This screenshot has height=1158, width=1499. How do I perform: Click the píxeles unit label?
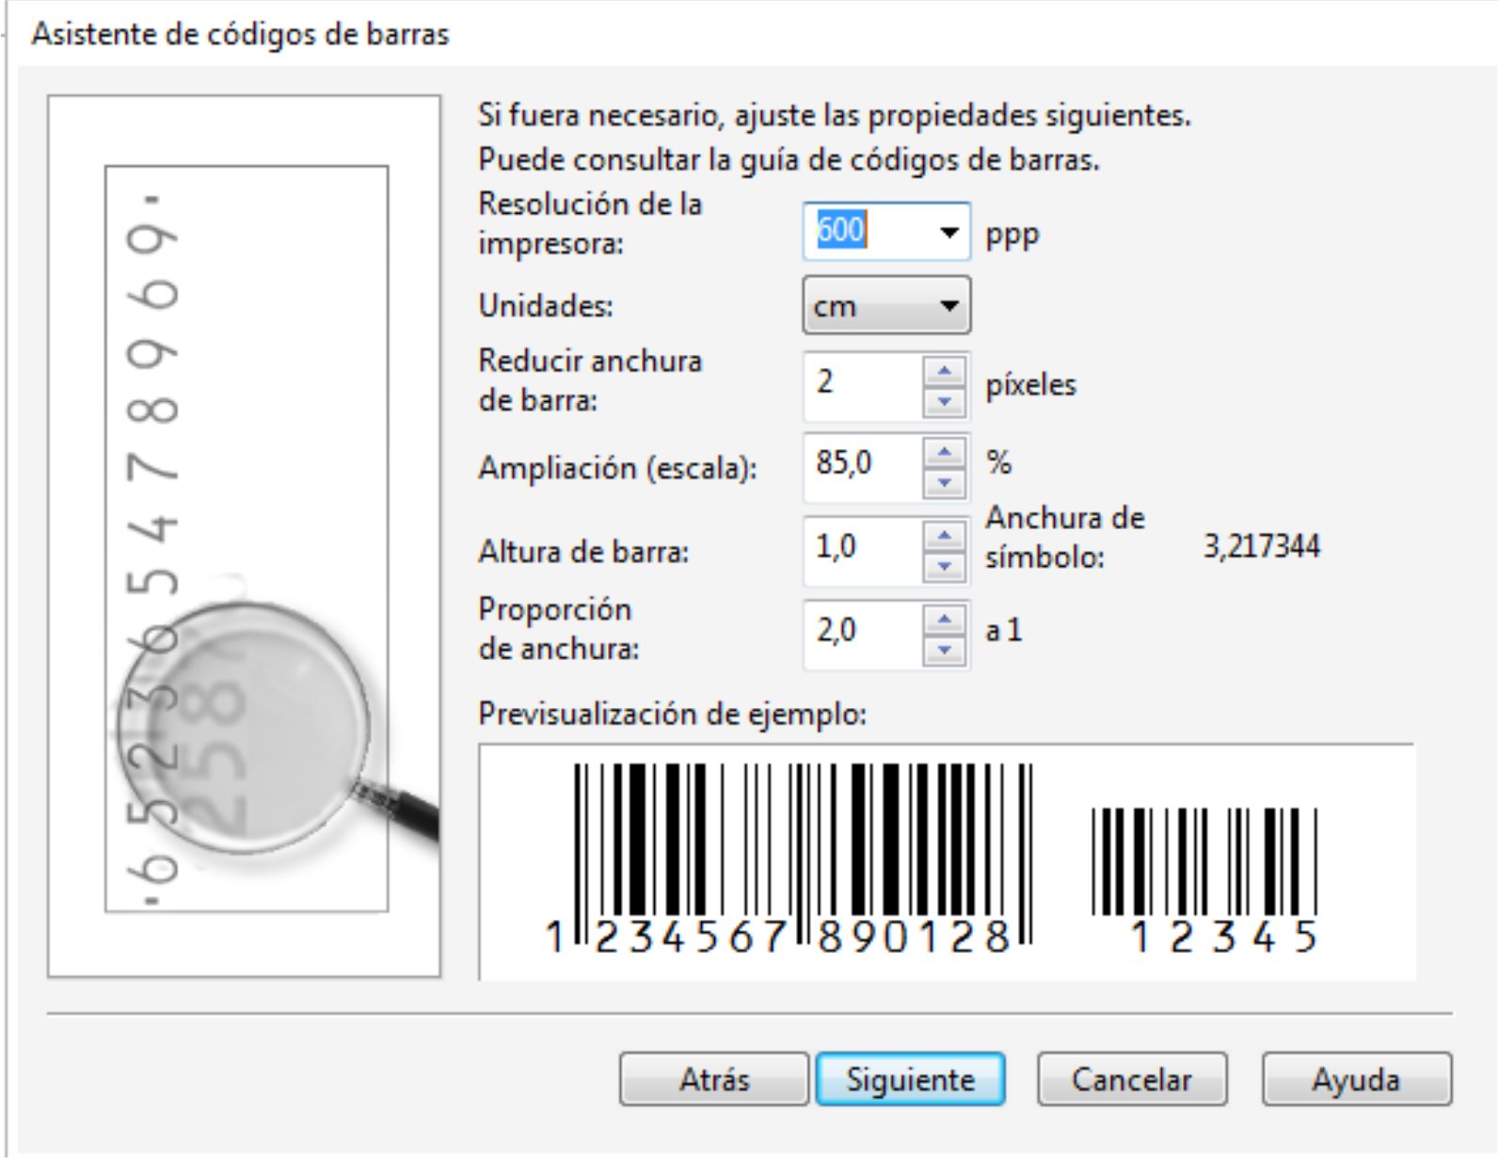tap(1030, 384)
